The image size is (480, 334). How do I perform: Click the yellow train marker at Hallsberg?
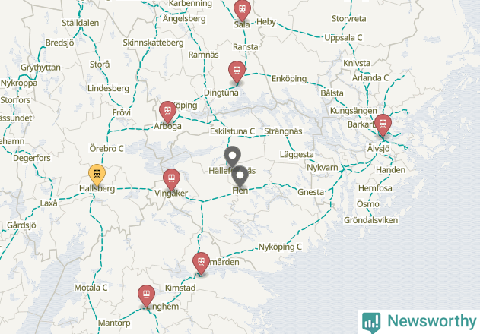[97, 175]
